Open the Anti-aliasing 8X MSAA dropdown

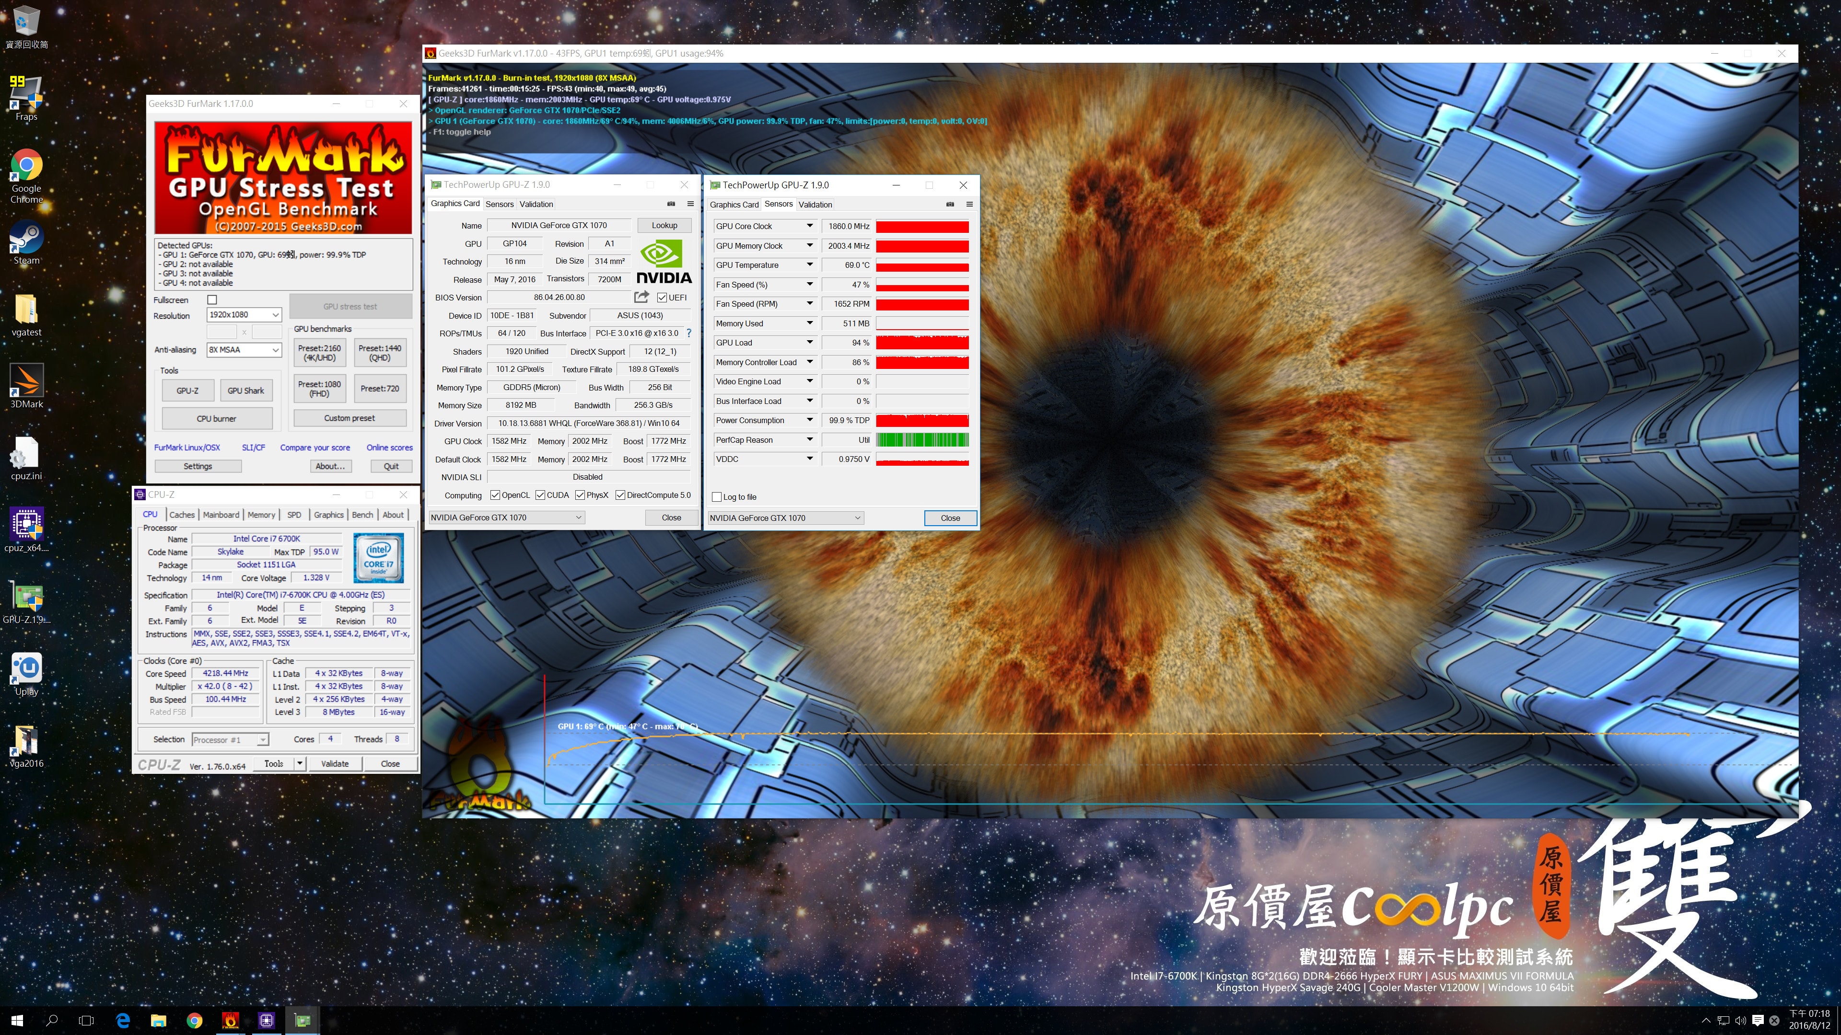click(244, 349)
